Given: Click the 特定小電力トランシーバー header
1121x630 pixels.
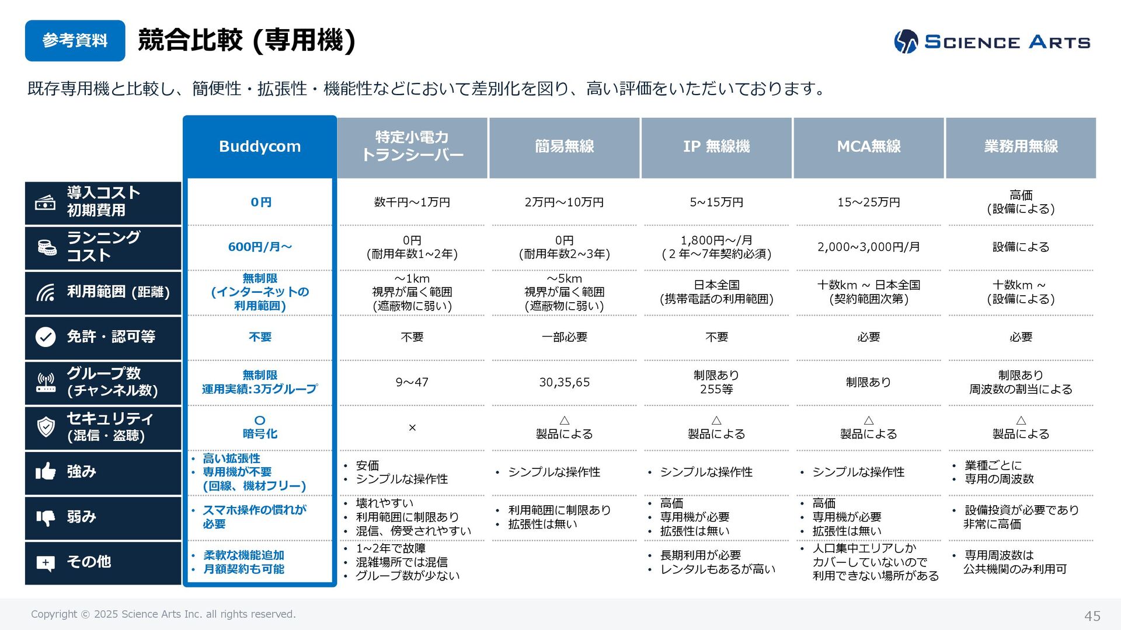Looking at the screenshot, I should (x=412, y=147).
